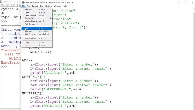Close the calculator.py editor window
The height and width of the screenshot is (110, 195).
(192, 2)
